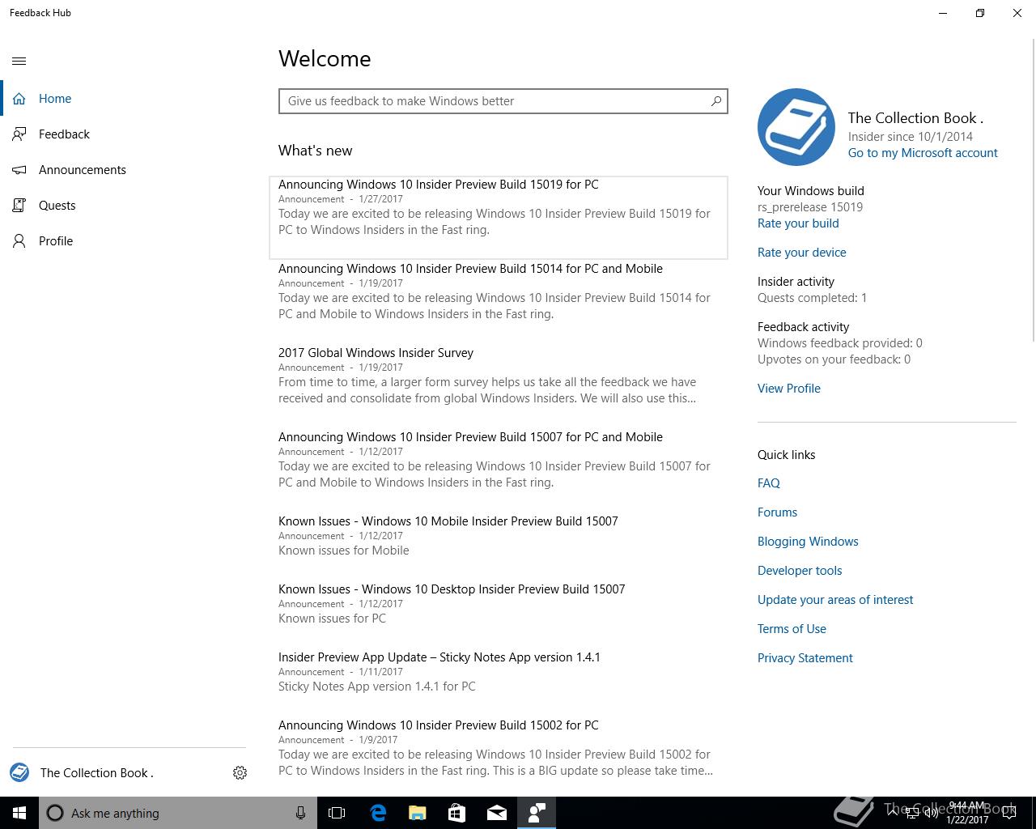Image resolution: width=1036 pixels, height=829 pixels.
Task: Toggle the hamburger navigation menu
Action: click(19, 61)
